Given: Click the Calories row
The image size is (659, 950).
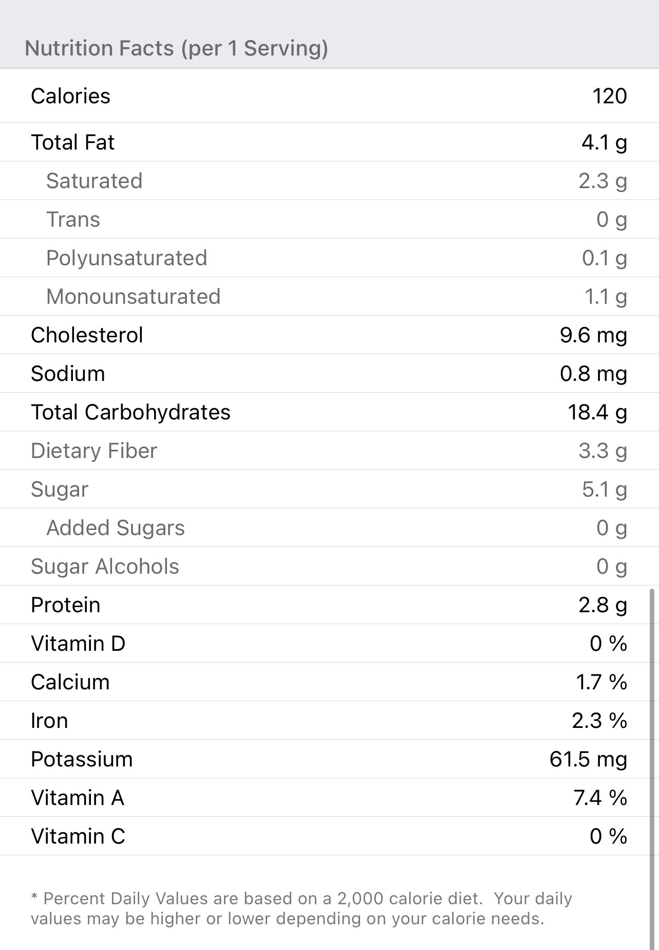Looking at the screenshot, I should pyautogui.click(x=329, y=96).
